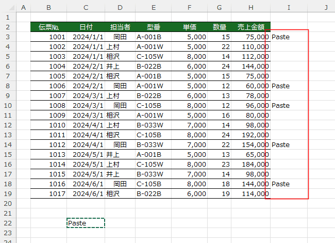Image resolution: width=335 pixels, height=243 pixels.
Task: Select invoice number 1006 cell
Action: click(x=49, y=86)
